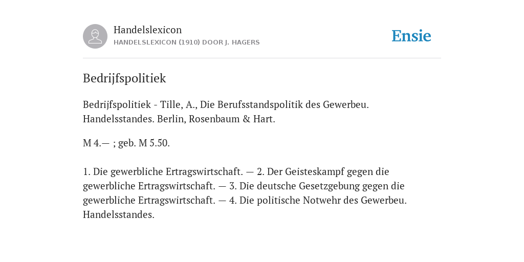
Task: Click the paragraph mentioning Rosenbaum & Hart
Action: pyautogui.click(x=226, y=112)
